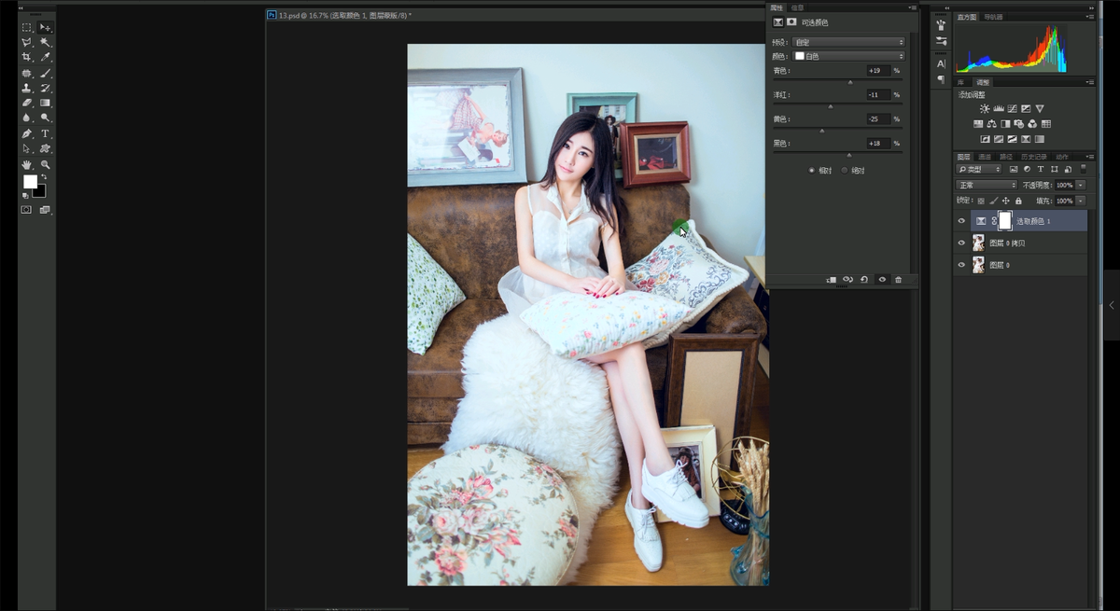Select the Brush tool
This screenshot has height=611, width=1120.
point(45,73)
